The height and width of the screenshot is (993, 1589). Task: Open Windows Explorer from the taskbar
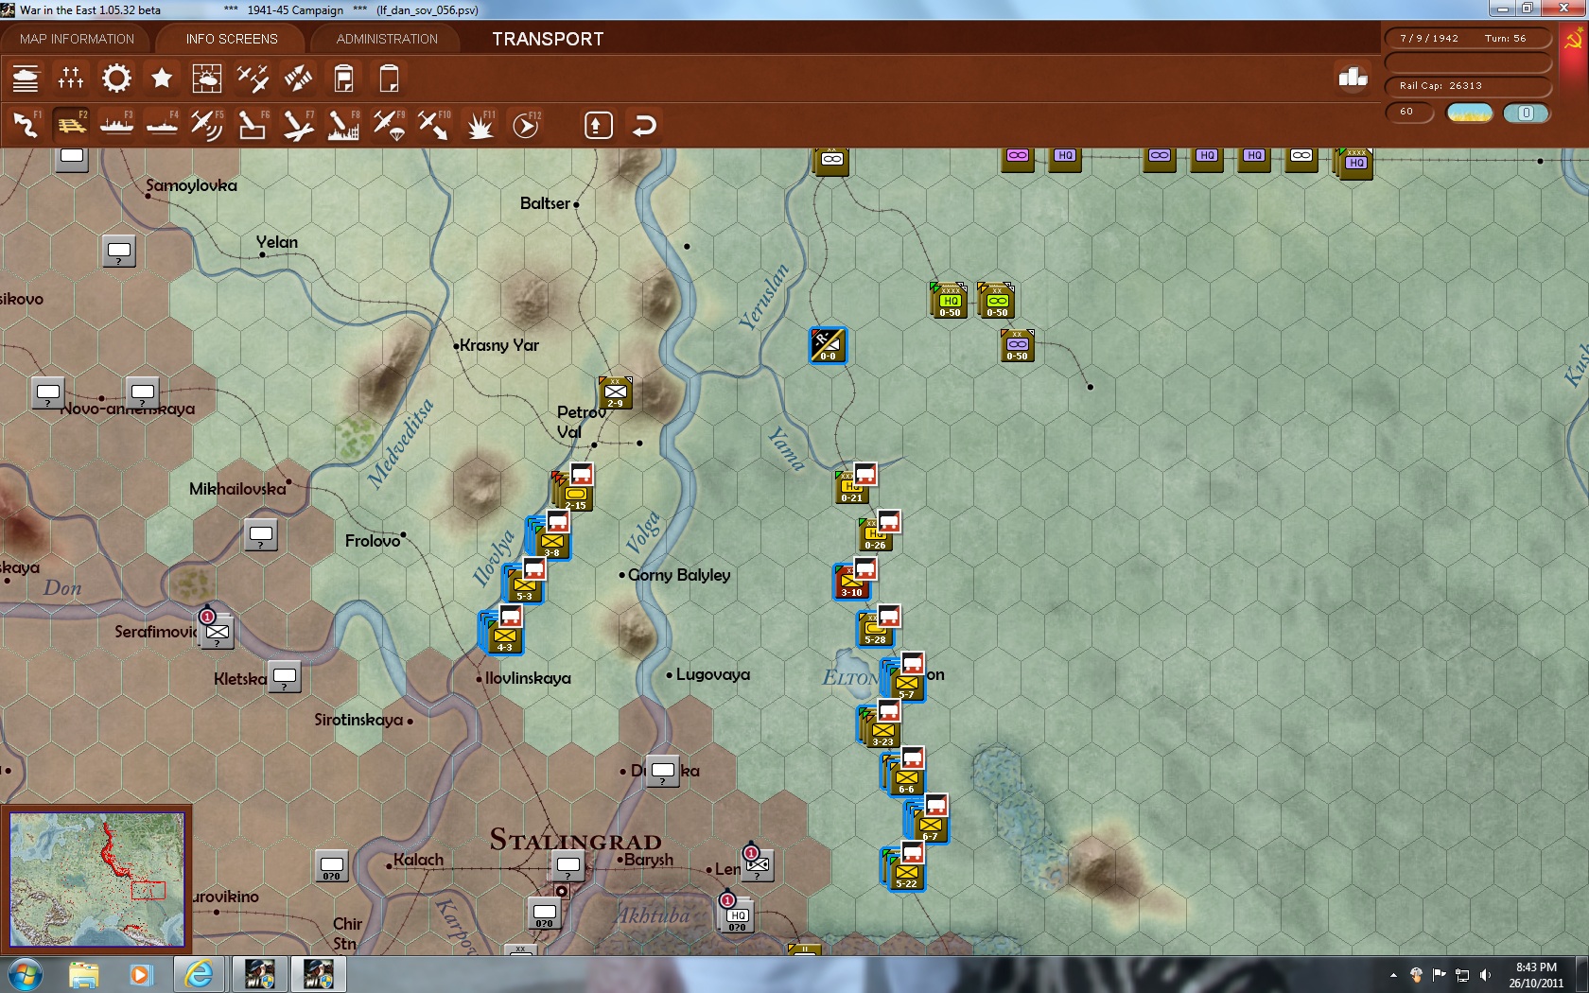coord(84,974)
